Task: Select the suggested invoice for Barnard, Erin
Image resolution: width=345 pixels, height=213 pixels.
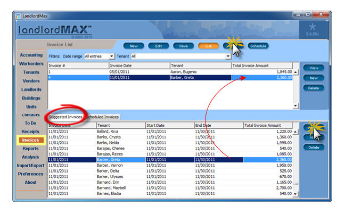Action: [x=170, y=182]
